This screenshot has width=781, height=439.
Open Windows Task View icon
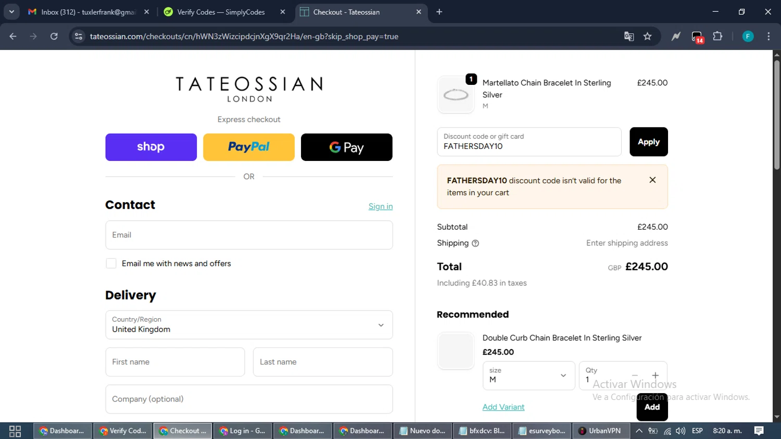(x=15, y=431)
